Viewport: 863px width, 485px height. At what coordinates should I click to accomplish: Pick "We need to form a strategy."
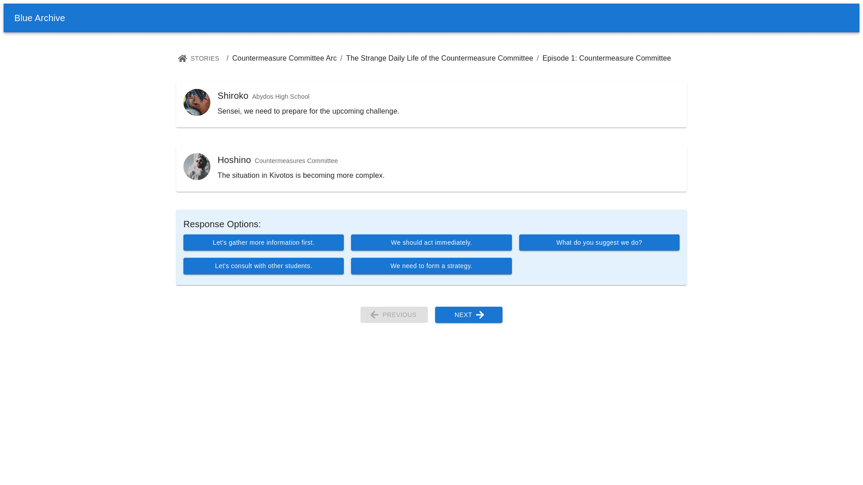coord(431,266)
